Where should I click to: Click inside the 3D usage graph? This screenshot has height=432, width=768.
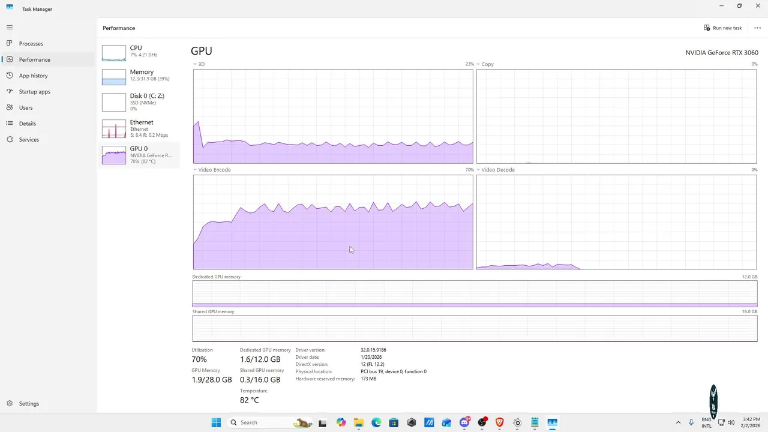point(333,116)
